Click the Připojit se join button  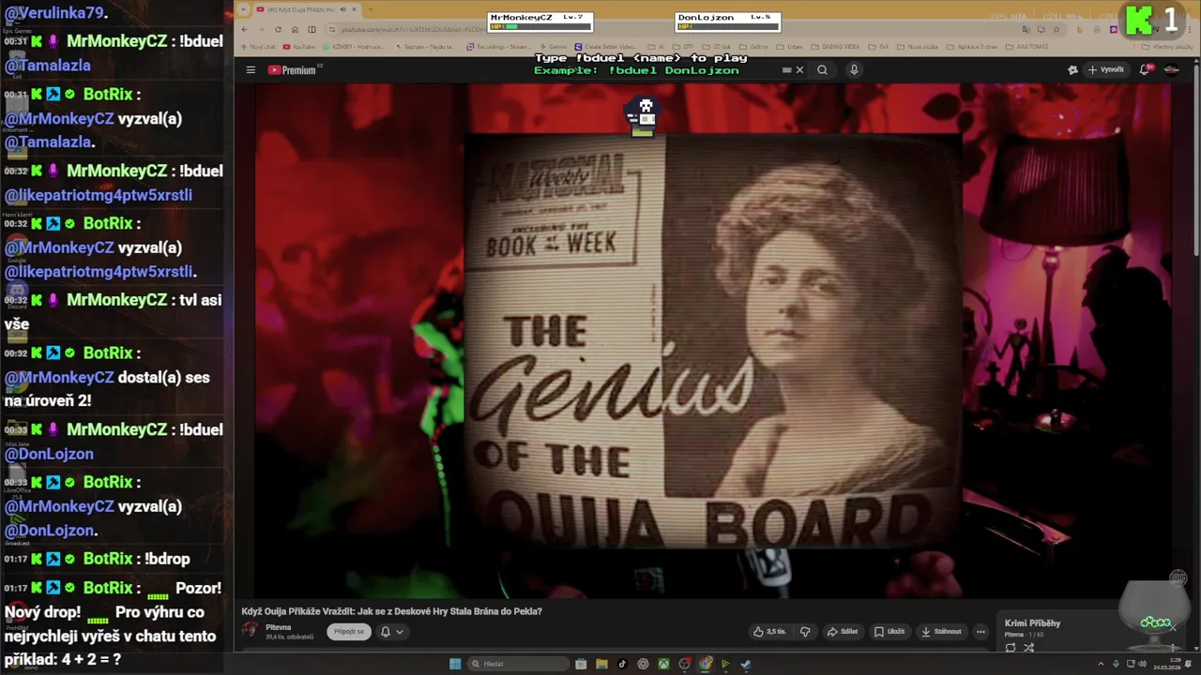coord(348,632)
